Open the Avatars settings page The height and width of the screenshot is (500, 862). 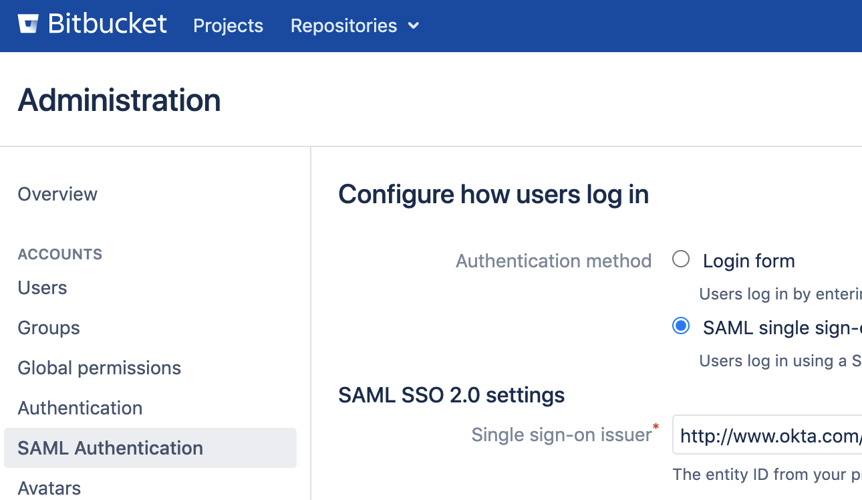[49, 488]
